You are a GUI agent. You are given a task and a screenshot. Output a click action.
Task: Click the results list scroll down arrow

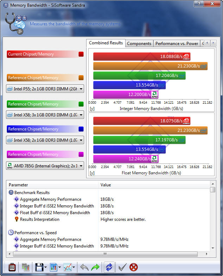click(x=212, y=248)
